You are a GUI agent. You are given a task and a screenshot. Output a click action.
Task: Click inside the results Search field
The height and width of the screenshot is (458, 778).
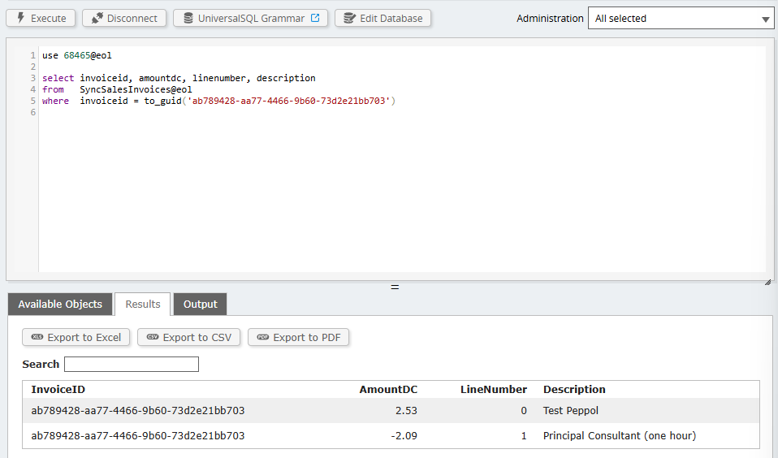click(x=132, y=364)
